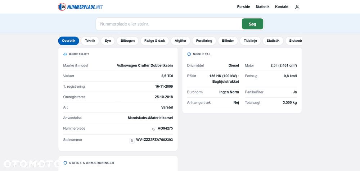
Task: Switch to the Billeder tab
Action: pyautogui.click(x=228, y=41)
